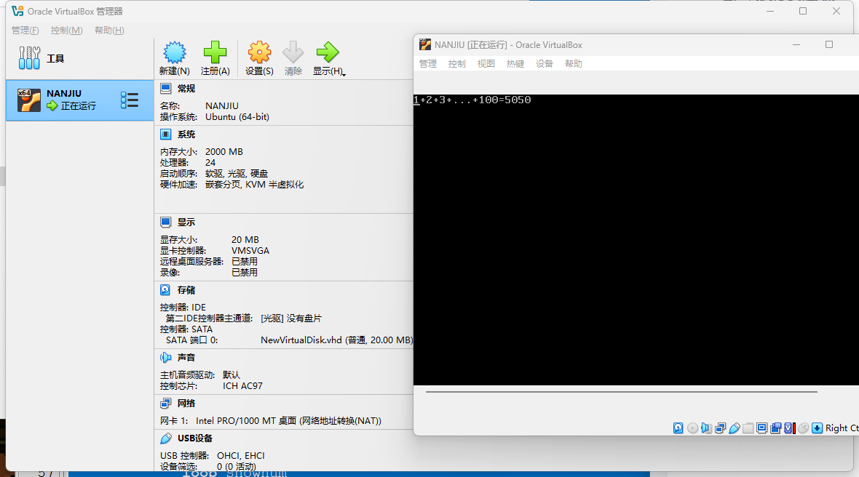Click the 显示 section header text
The height and width of the screenshot is (477, 859).
[186, 222]
